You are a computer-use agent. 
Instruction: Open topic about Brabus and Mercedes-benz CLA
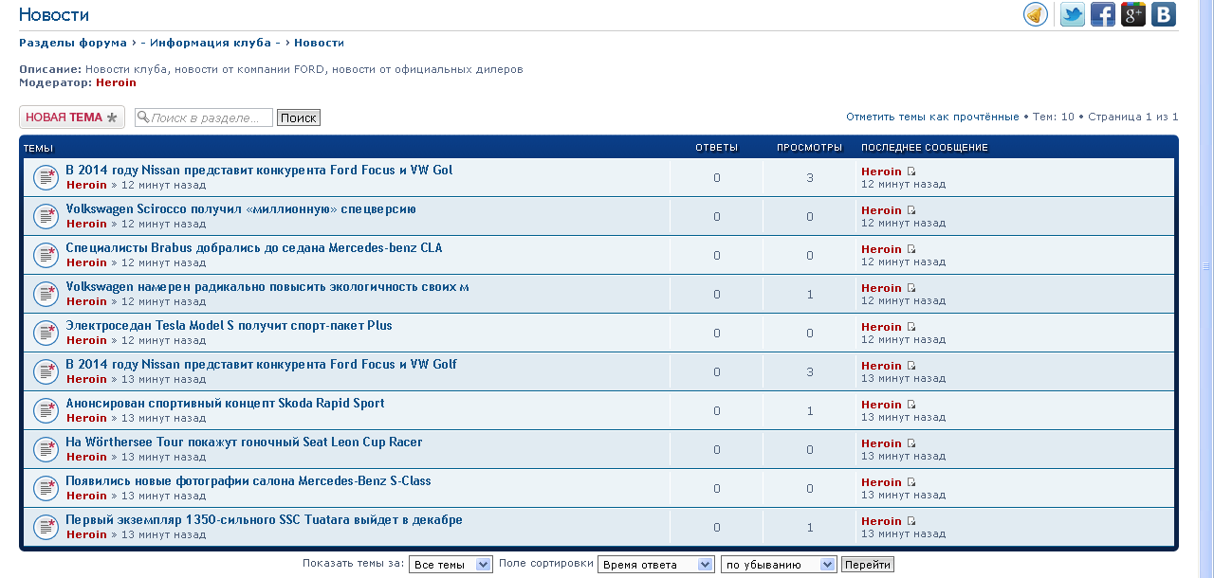(x=253, y=248)
